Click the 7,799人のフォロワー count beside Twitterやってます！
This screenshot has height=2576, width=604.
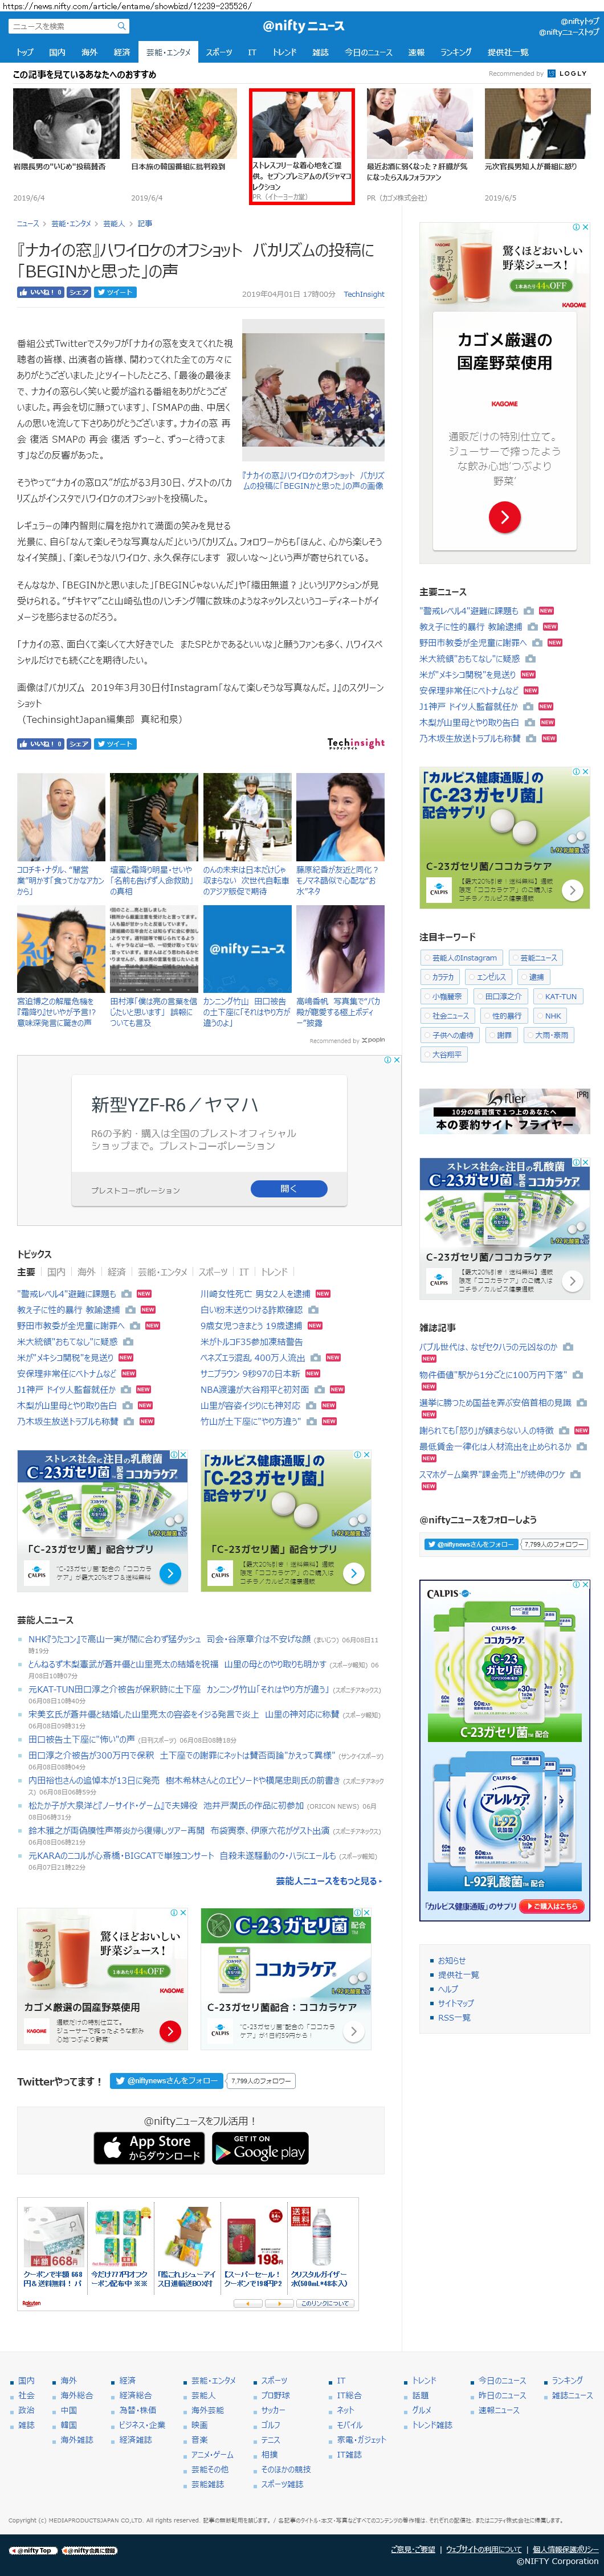(261, 2080)
